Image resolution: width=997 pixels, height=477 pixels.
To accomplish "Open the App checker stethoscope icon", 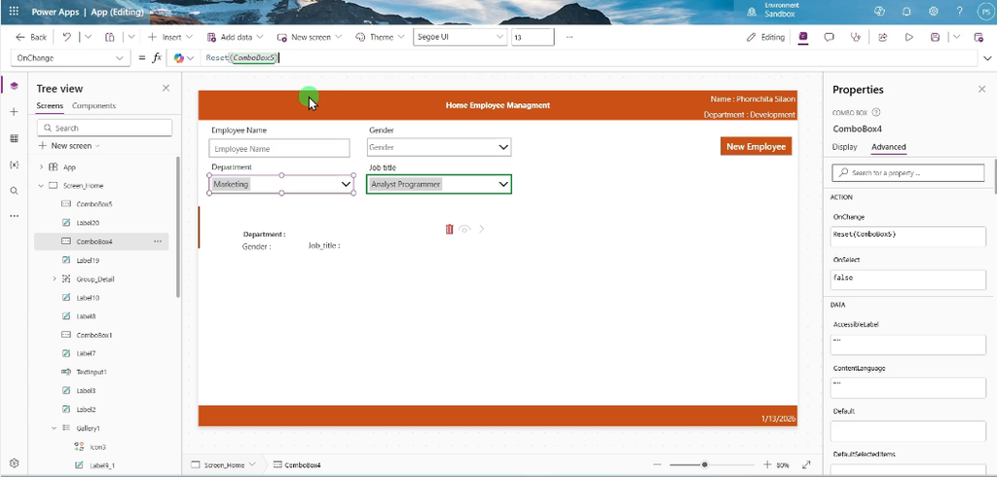I will click(856, 38).
